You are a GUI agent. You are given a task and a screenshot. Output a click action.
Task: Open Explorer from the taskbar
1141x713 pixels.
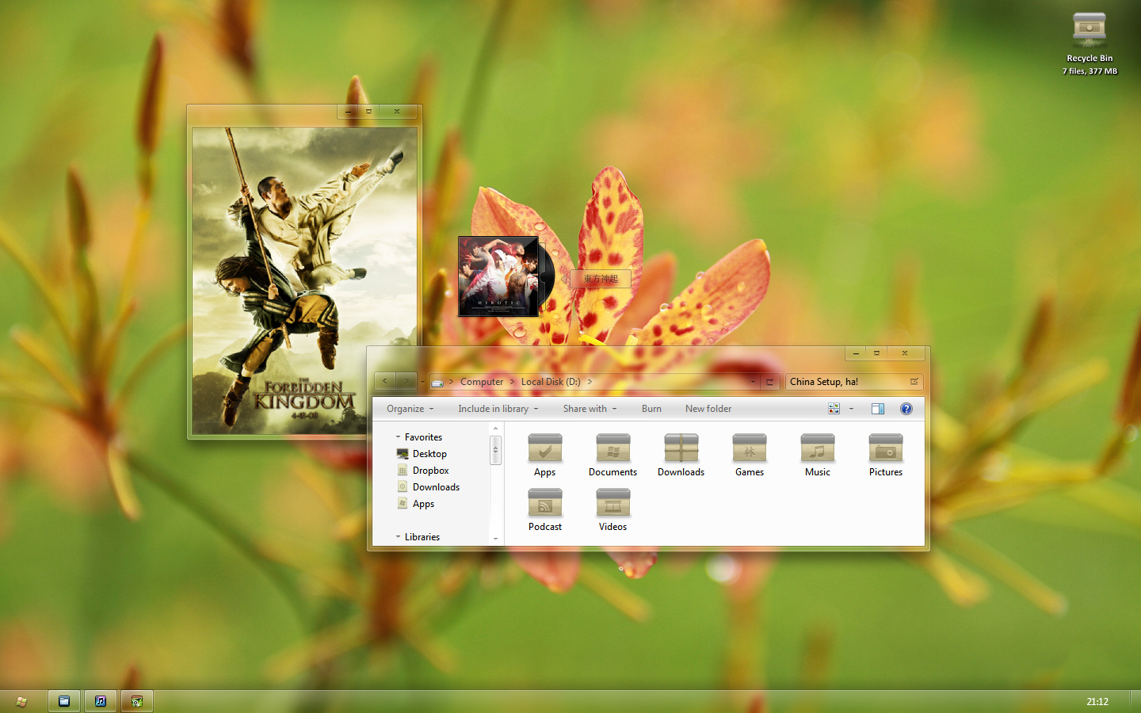(64, 701)
